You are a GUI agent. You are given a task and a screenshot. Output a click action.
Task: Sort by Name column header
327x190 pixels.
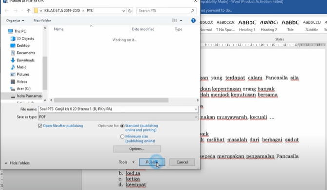tap(58, 29)
